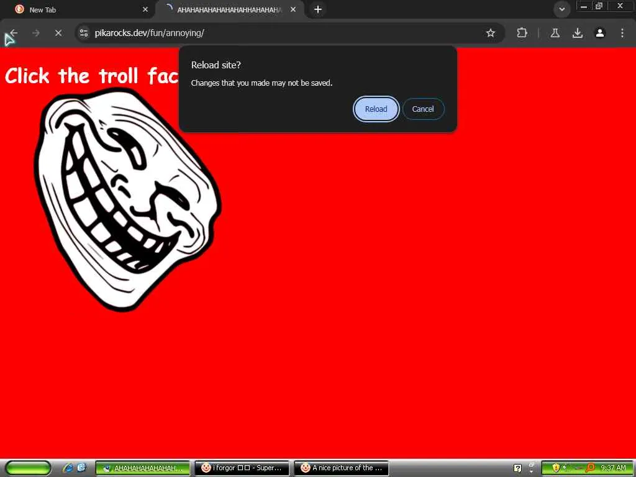
Task: View site information icon in address bar
Action: [x=84, y=33]
